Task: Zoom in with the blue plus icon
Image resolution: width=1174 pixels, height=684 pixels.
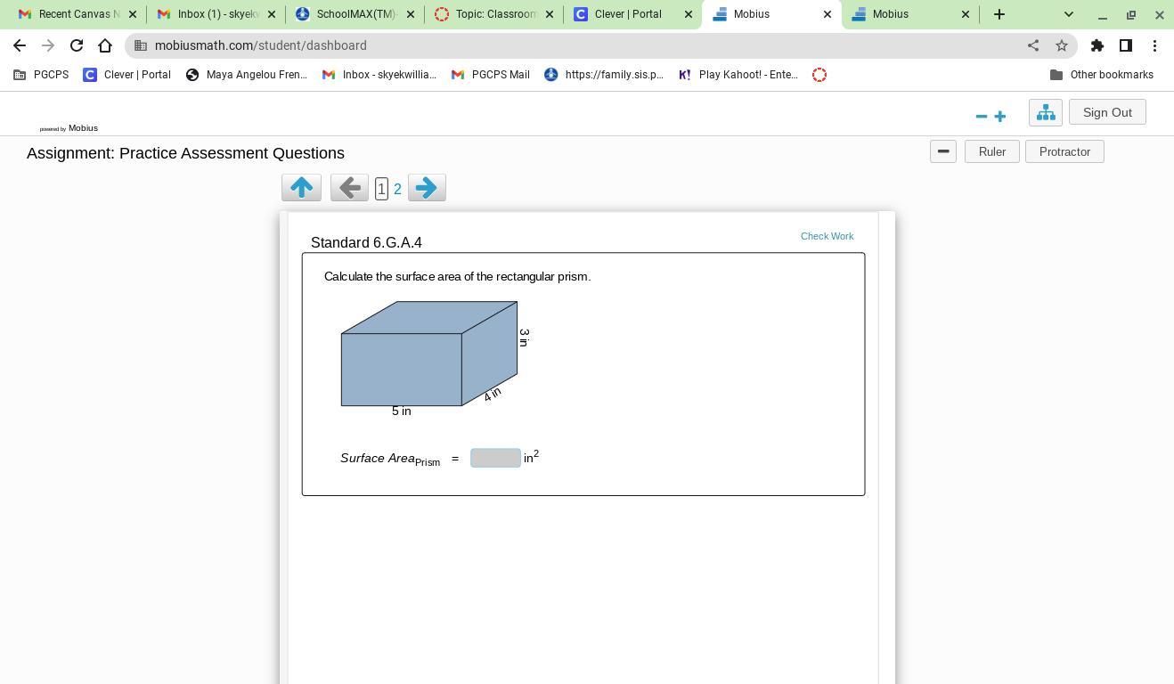Action: click(x=1000, y=116)
